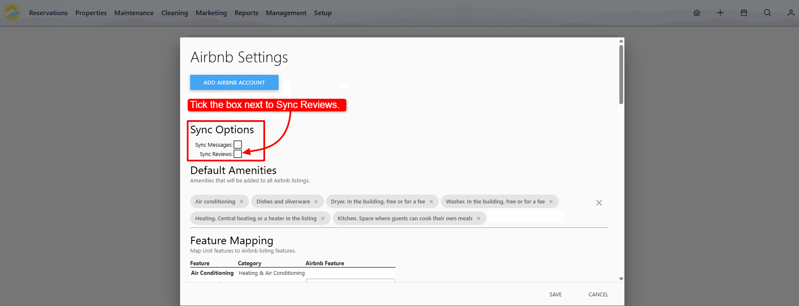
Task: Click the Feature column header
Action: pos(200,263)
